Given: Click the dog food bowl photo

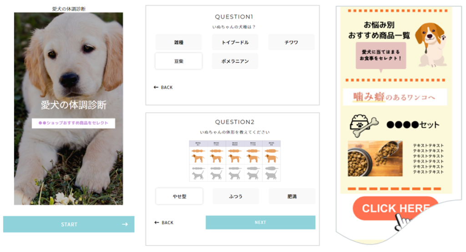Looking at the screenshot, I should click(x=375, y=158).
